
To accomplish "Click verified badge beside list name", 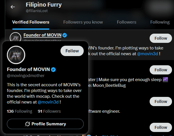I will click(65, 35).
